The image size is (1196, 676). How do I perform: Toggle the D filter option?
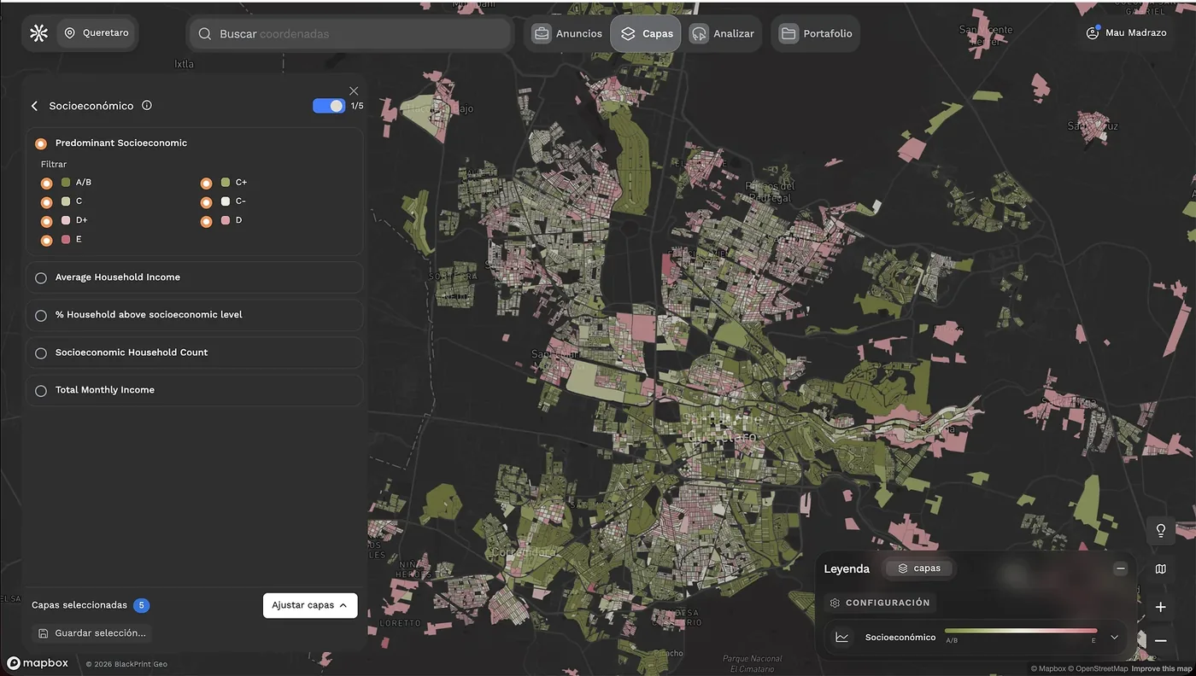coord(207,221)
